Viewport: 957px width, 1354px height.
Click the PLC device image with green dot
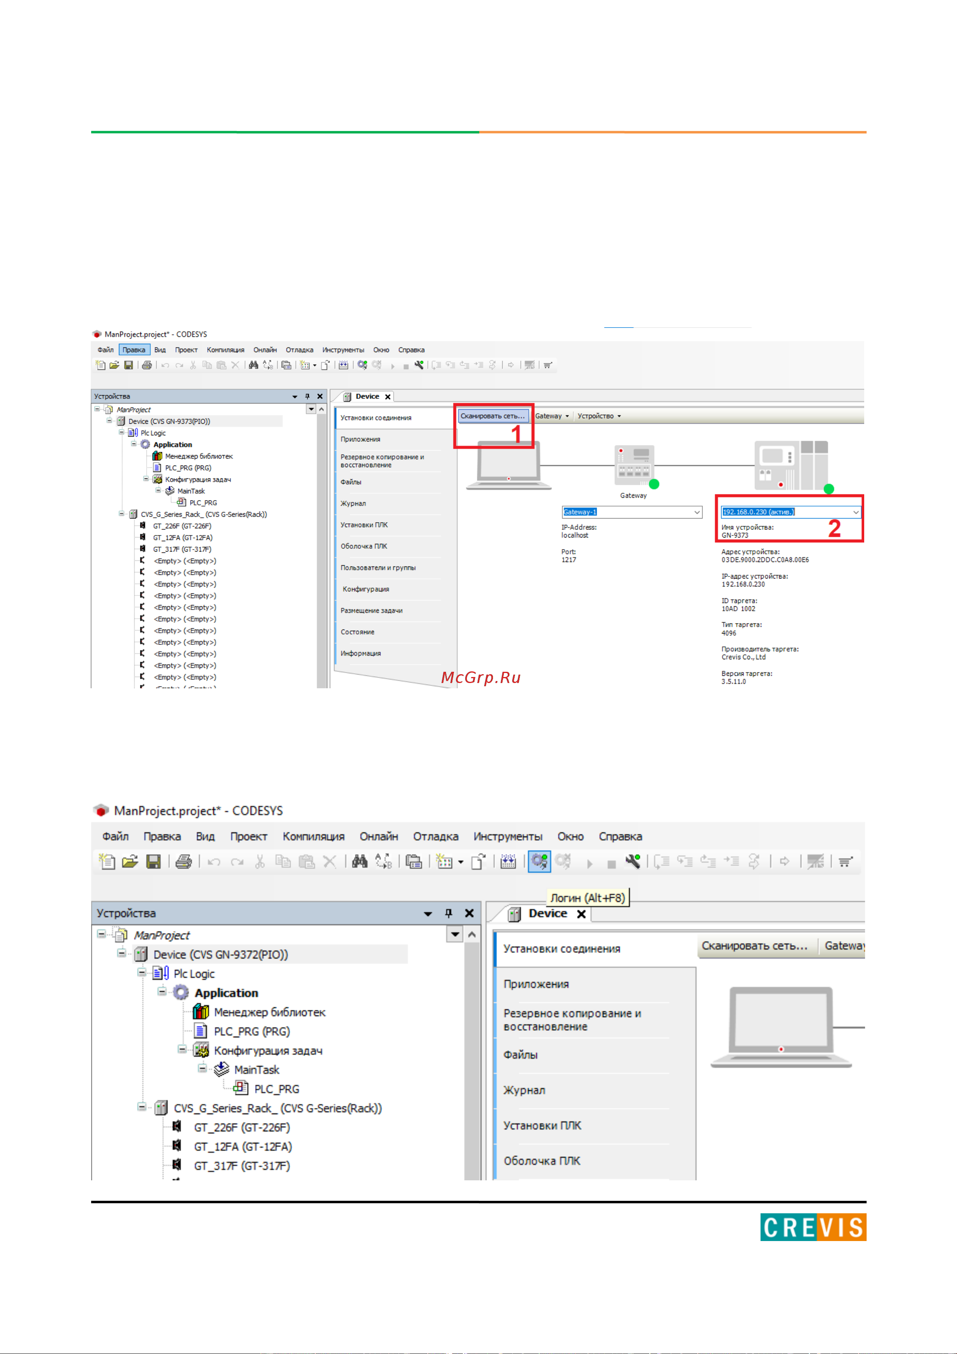tap(791, 465)
